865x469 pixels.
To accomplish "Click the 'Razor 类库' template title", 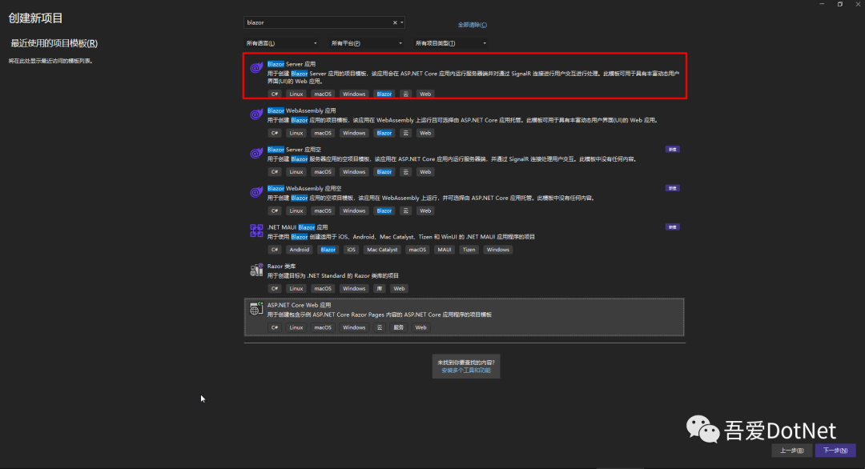I will pos(281,267).
